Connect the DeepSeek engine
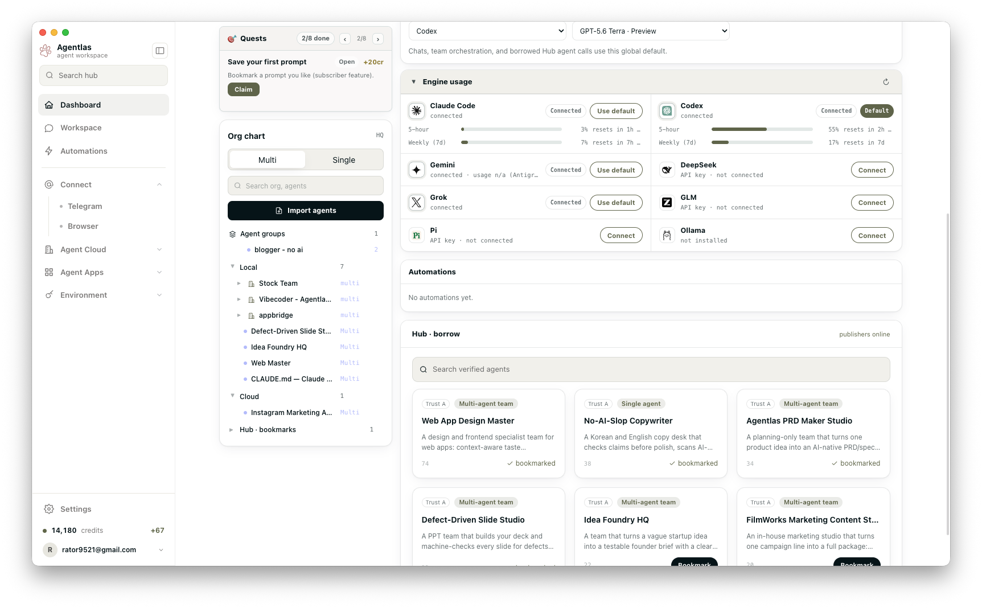This screenshot has height=608, width=982. coord(872,170)
